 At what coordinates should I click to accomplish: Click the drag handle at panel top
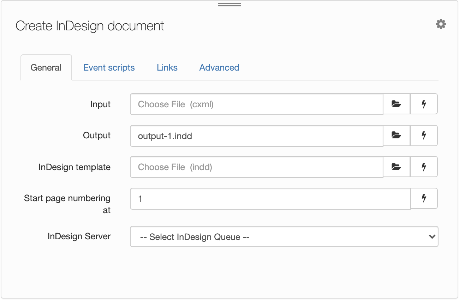point(229,5)
